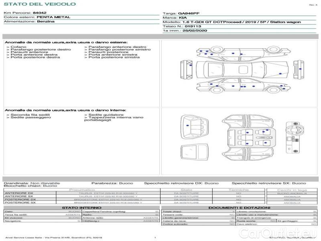
Task: Click the 'Codice autoradio' row label
Action: point(175,224)
